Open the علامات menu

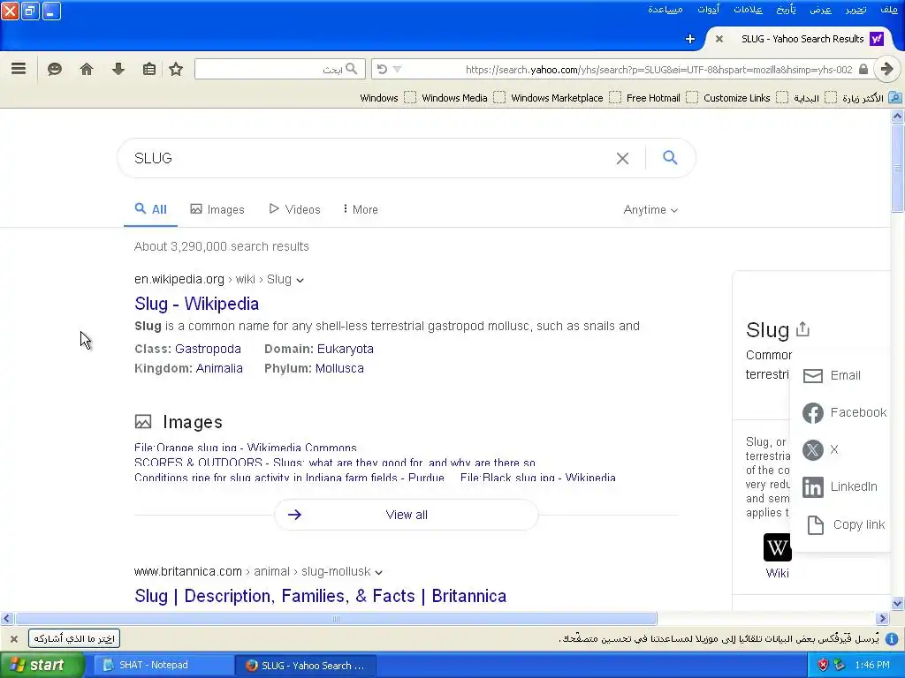(748, 9)
